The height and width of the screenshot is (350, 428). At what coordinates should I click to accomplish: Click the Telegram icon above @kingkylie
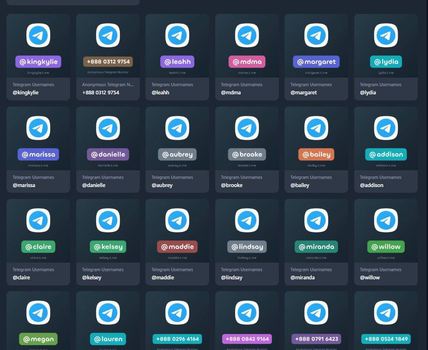(x=38, y=35)
